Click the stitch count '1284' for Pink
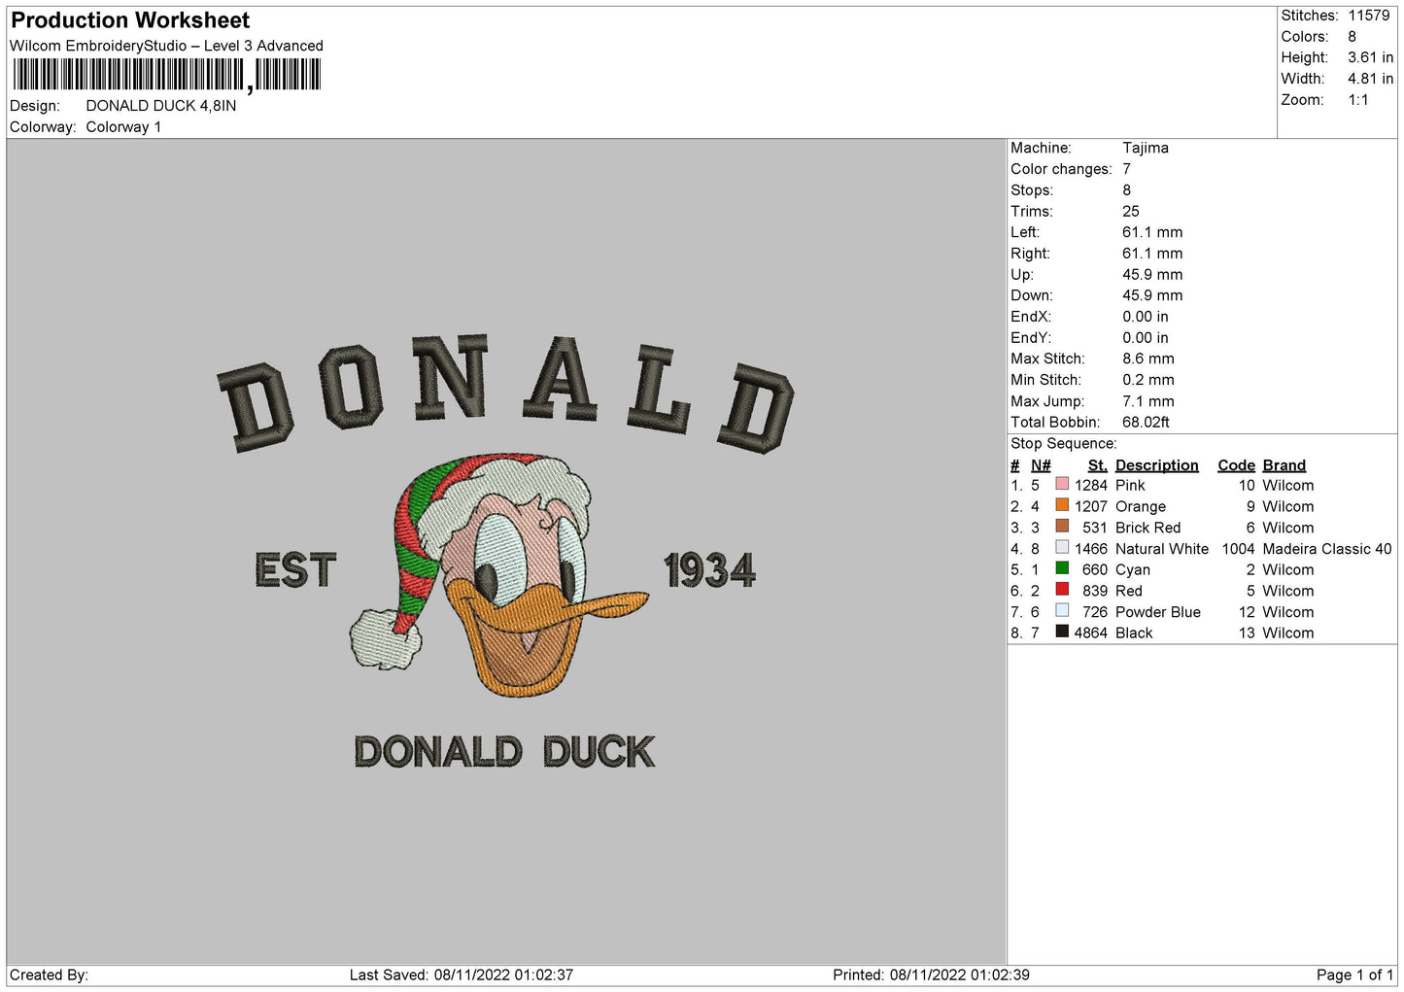 (1090, 485)
